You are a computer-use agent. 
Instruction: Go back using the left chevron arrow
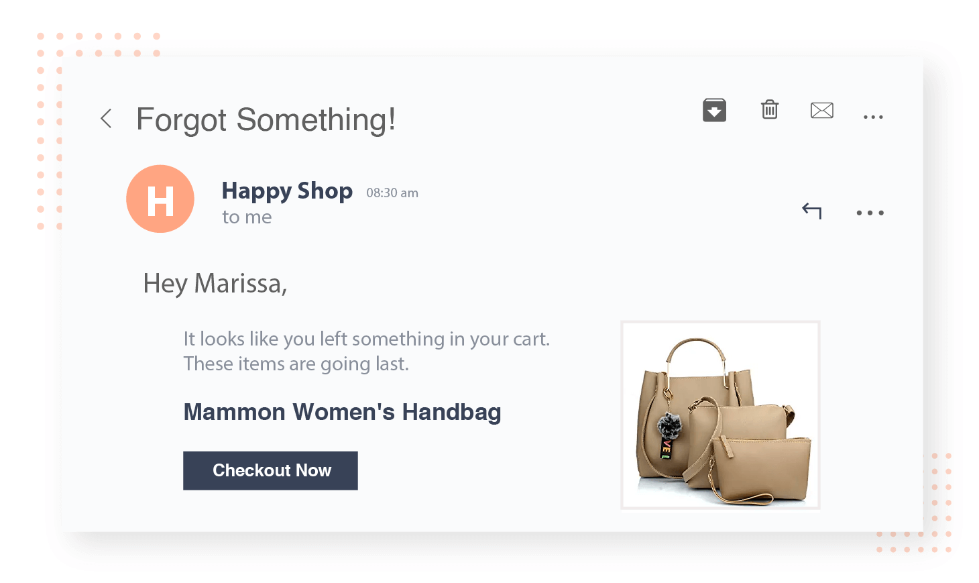(106, 119)
